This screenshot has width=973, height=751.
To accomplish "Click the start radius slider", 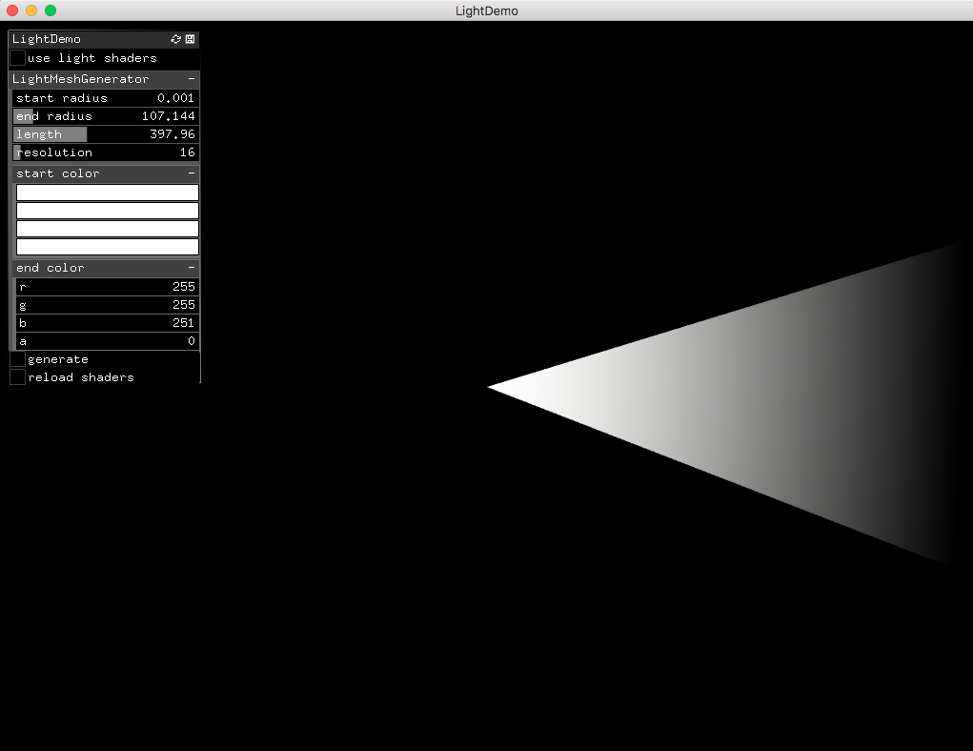I will tap(105, 97).
